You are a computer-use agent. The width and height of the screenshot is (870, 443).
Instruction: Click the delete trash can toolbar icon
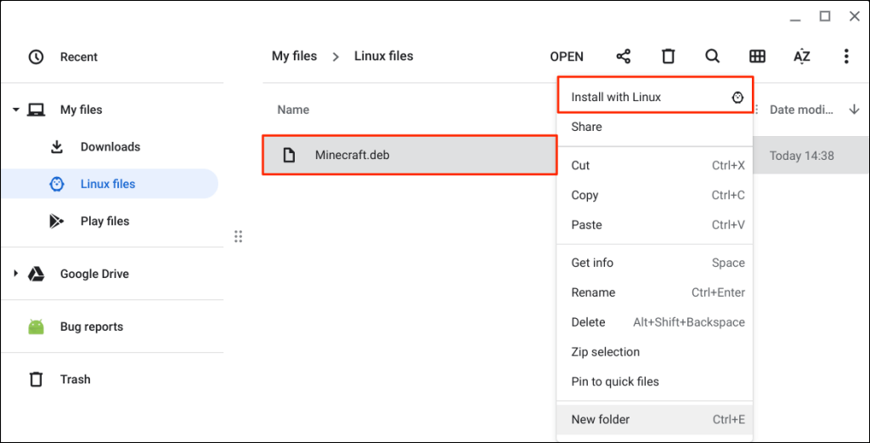(669, 57)
